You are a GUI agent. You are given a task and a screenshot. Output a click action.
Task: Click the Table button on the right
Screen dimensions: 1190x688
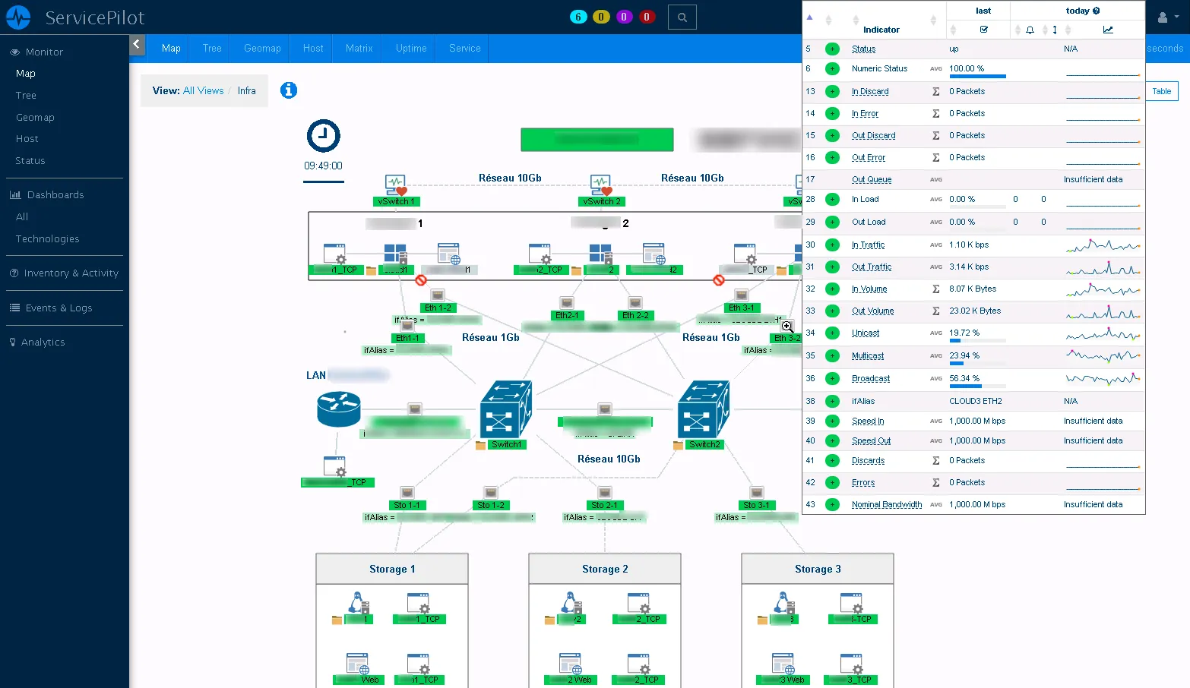tap(1161, 91)
